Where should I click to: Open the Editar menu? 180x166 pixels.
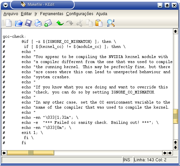click(x=26, y=14)
